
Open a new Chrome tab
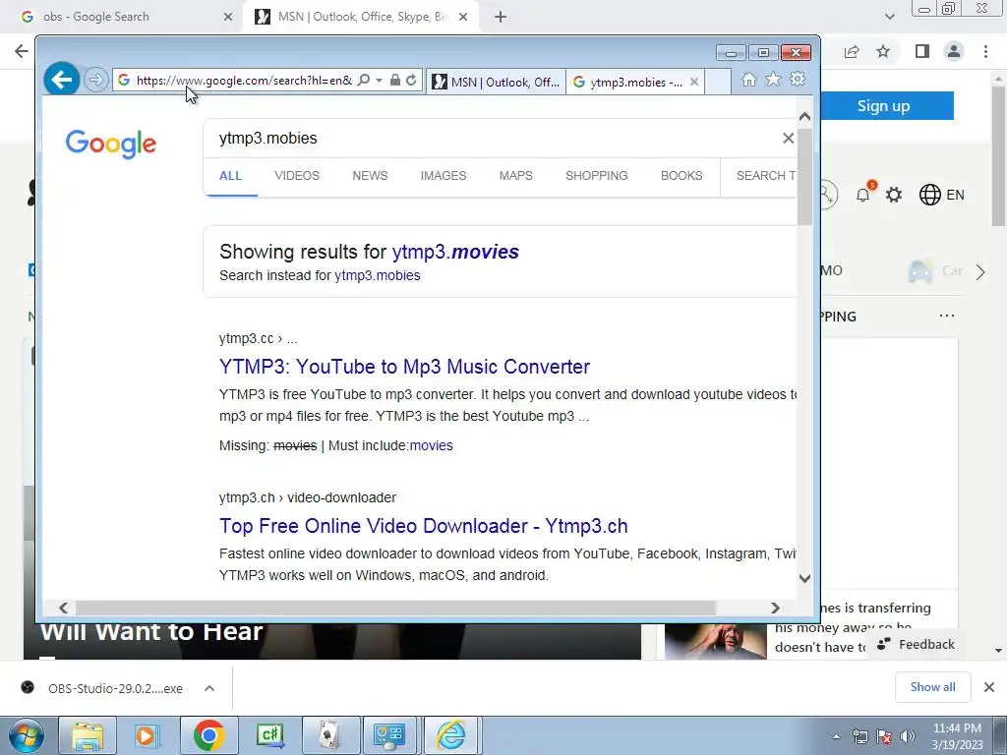[x=501, y=17]
